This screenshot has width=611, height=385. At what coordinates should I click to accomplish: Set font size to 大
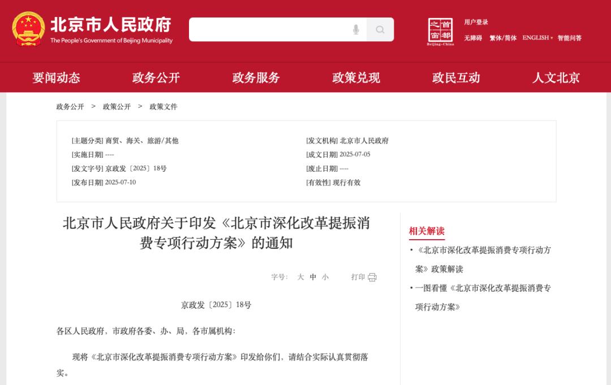coord(300,277)
